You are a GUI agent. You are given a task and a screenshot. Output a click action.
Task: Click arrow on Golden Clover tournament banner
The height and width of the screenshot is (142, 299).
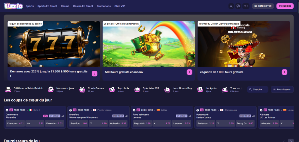pyautogui.click(x=284, y=72)
